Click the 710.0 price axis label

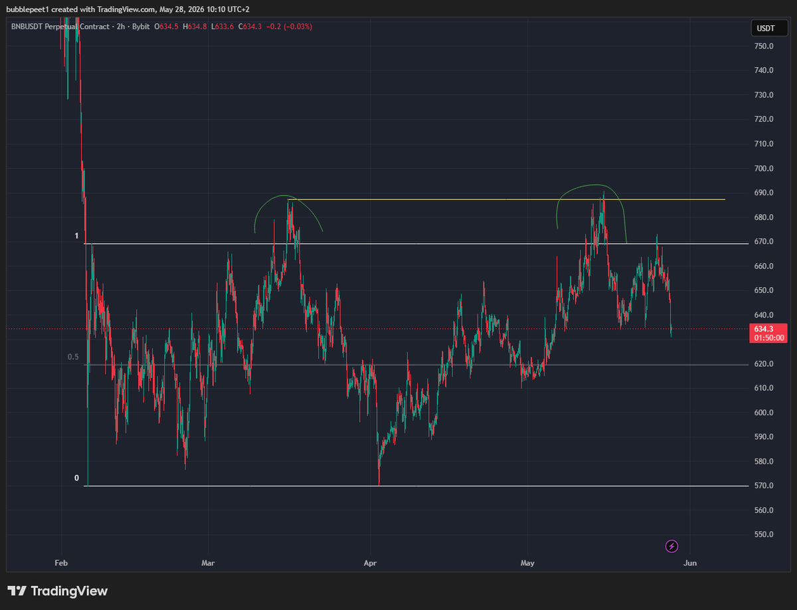(x=764, y=144)
